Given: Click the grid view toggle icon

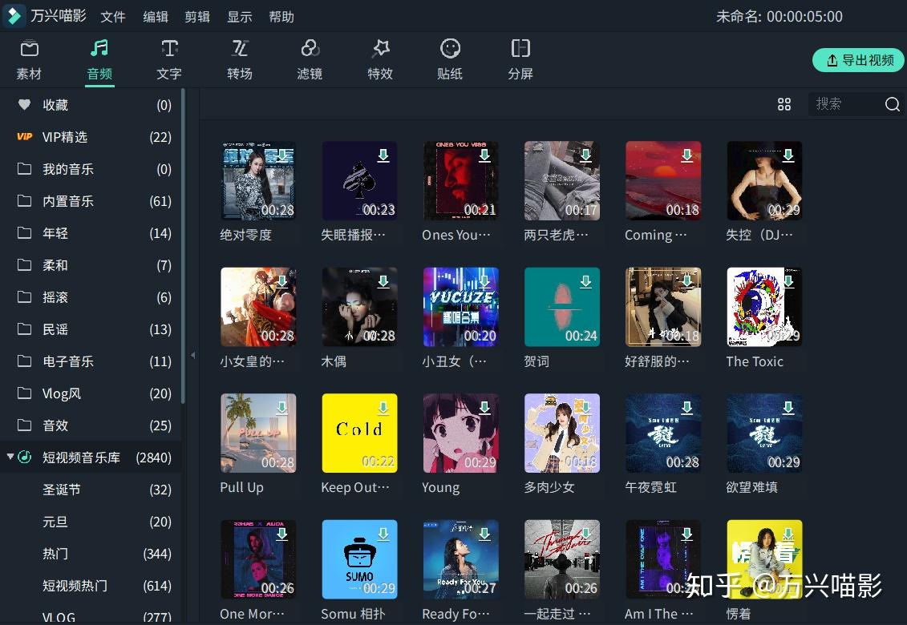Looking at the screenshot, I should click(x=784, y=104).
